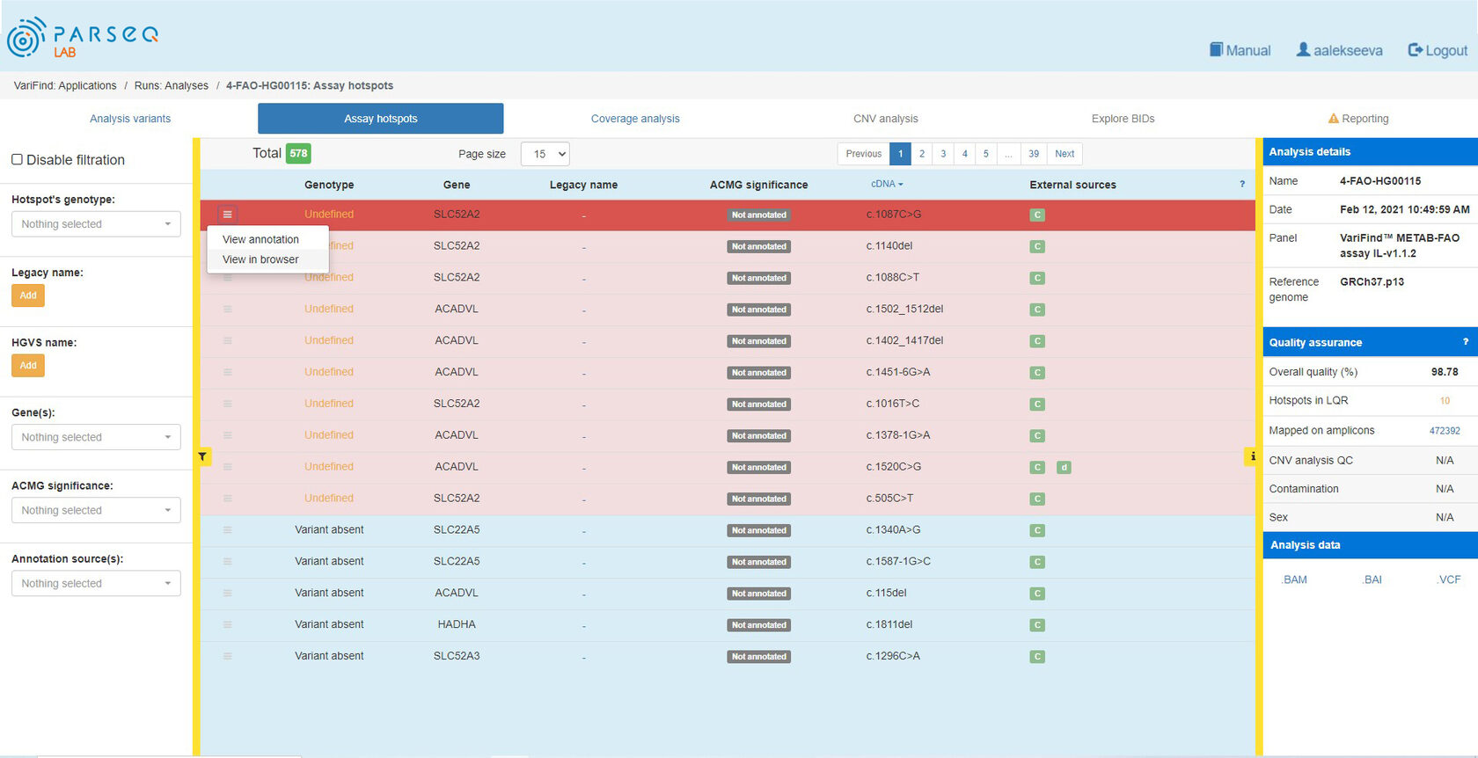Click Add button under Legacy name
The height and width of the screenshot is (758, 1478).
pos(28,295)
